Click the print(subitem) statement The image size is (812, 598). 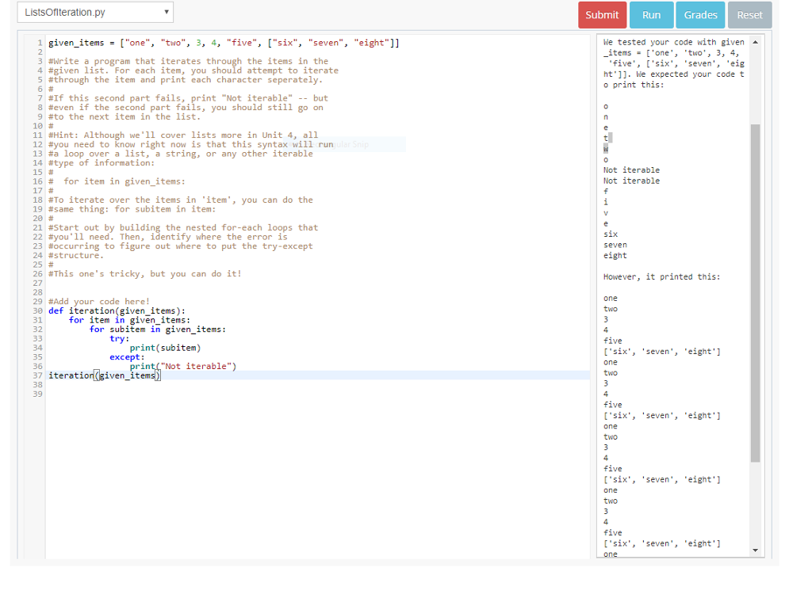[x=165, y=348]
